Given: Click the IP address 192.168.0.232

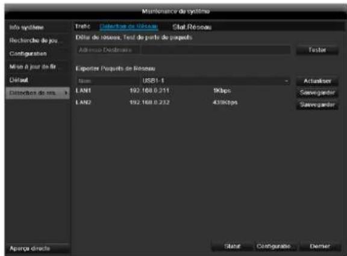Looking at the screenshot, I should (149, 102).
